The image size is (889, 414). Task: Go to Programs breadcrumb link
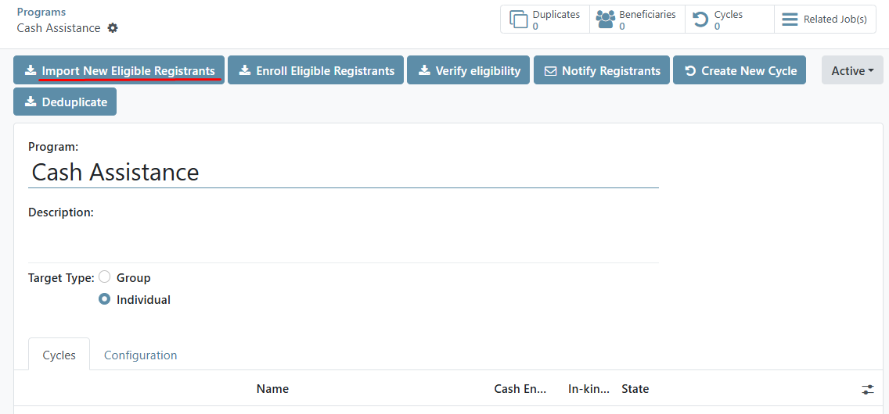pos(41,12)
